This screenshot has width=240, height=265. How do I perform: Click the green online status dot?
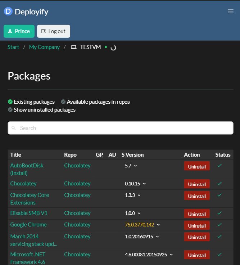106,47
